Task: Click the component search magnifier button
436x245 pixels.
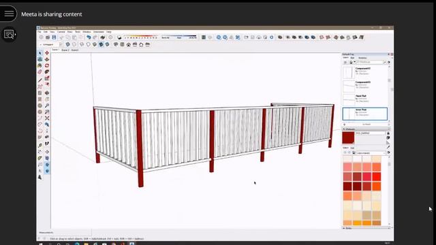Action: pyautogui.click(x=385, y=62)
